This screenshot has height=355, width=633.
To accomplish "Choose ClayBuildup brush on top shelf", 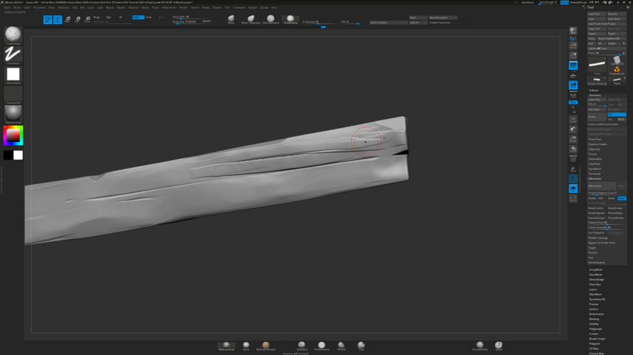I will pyautogui.click(x=290, y=19).
